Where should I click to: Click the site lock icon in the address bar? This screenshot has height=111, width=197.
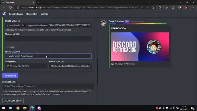pos(18,7)
